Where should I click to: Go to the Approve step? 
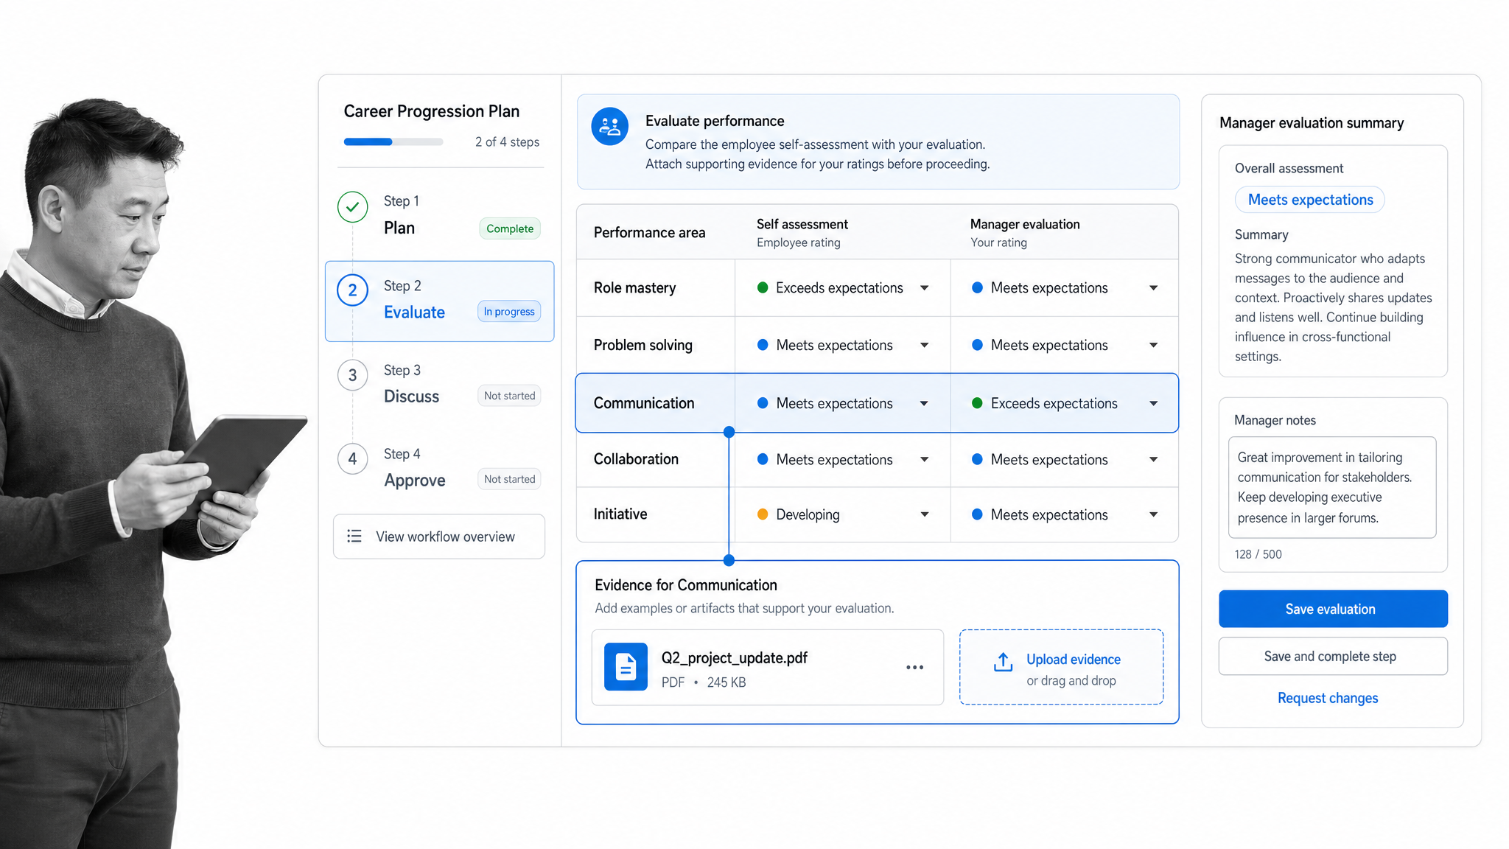click(x=439, y=469)
